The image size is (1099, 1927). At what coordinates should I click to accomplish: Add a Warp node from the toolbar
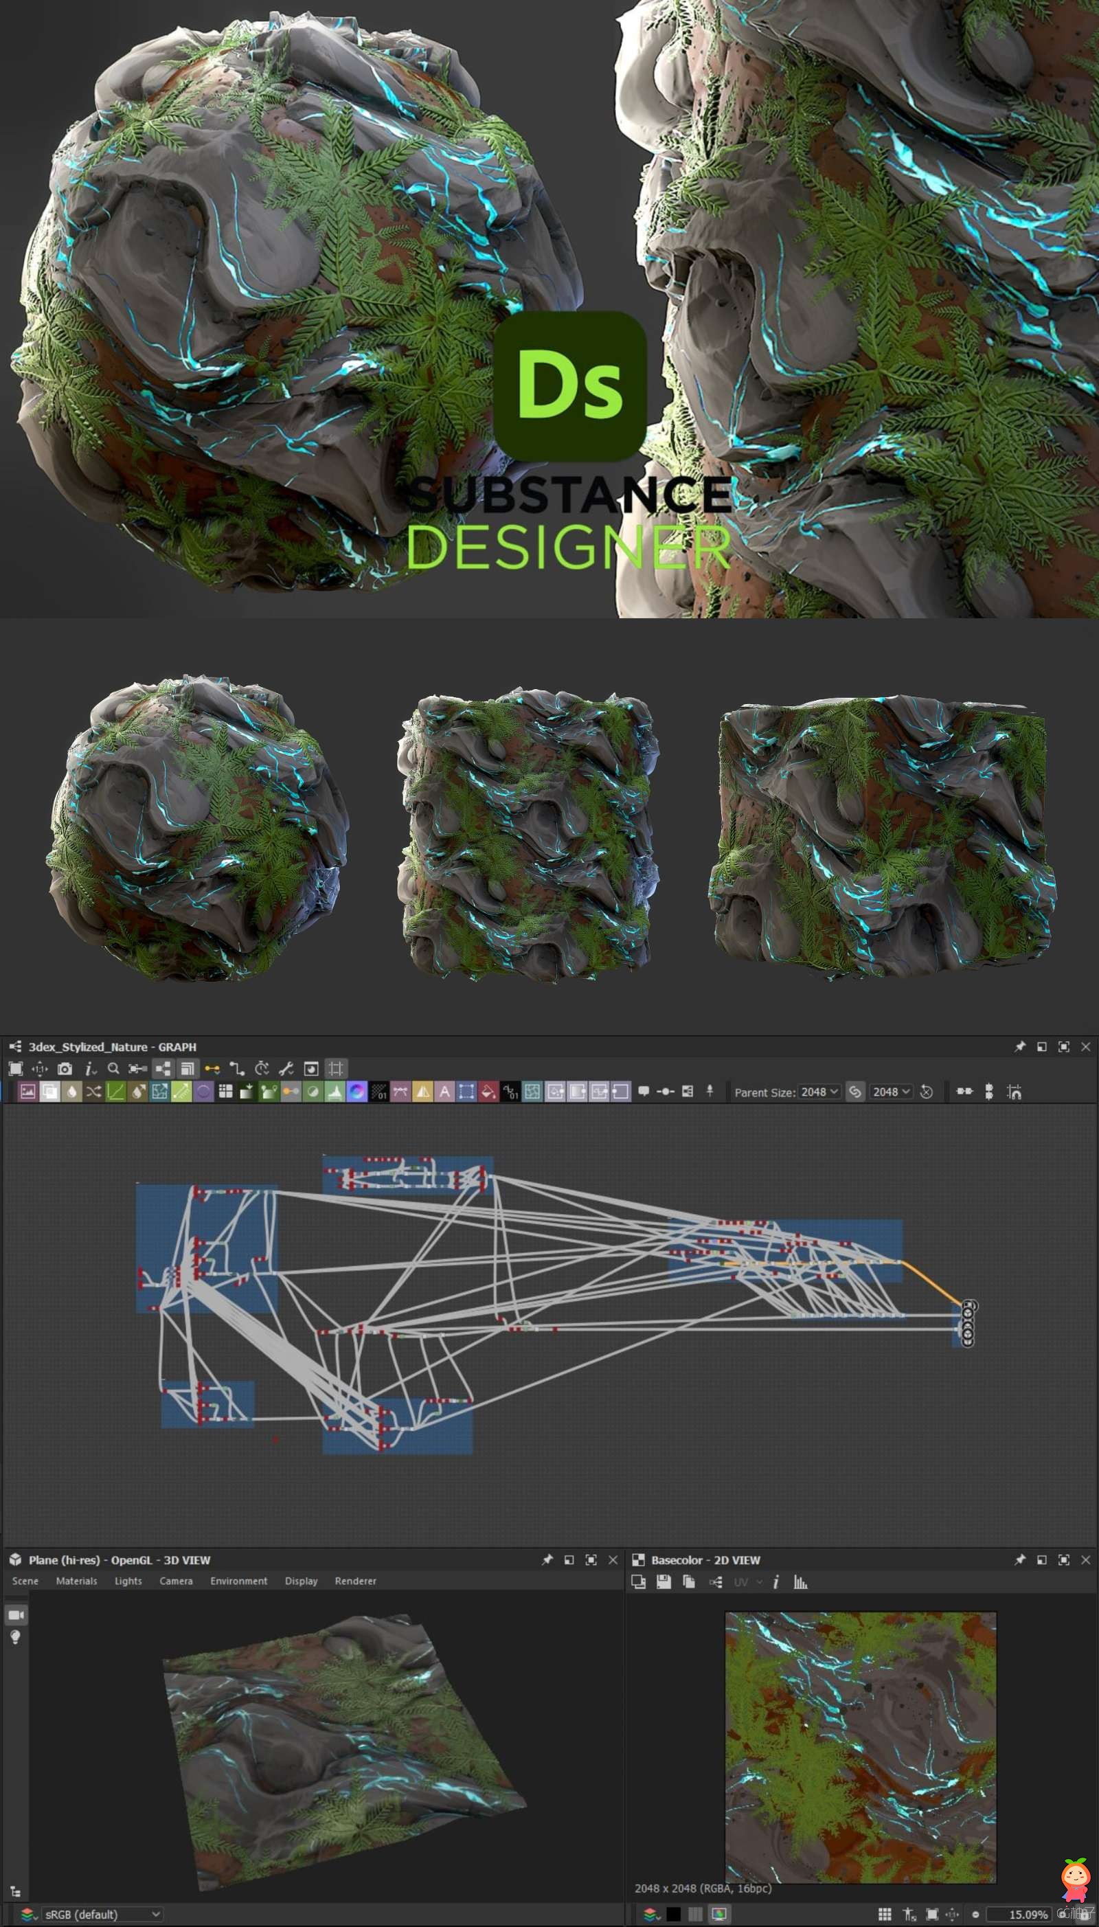point(532,1092)
